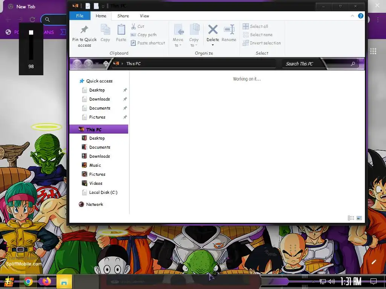Click address bar breadcrumb chevron
Viewport: 386px width, 289px height.
pyautogui.click(x=123, y=64)
